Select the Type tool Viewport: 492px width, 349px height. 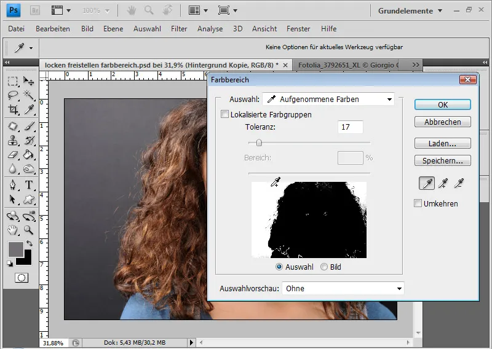(x=28, y=185)
